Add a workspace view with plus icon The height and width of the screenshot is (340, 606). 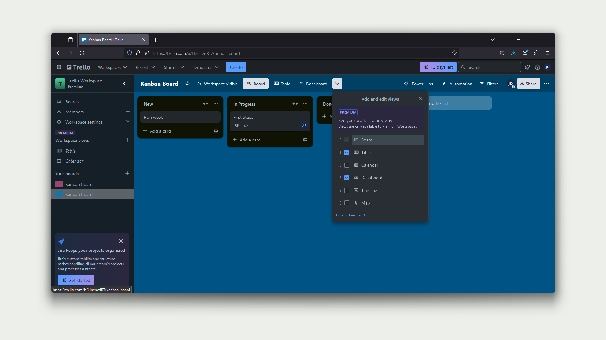pyautogui.click(x=127, y=140)
